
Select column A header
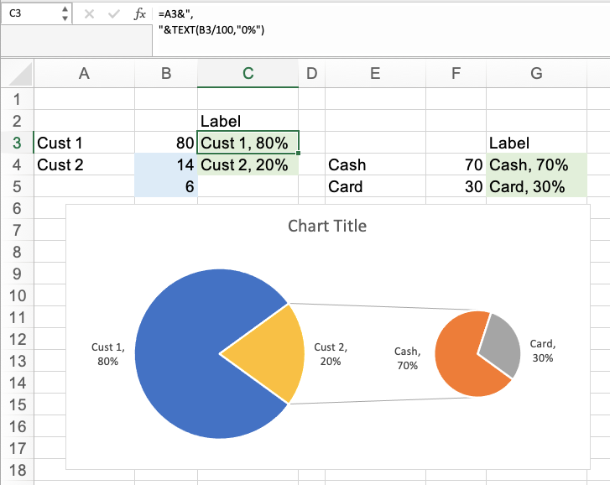(x=85, y=74)
